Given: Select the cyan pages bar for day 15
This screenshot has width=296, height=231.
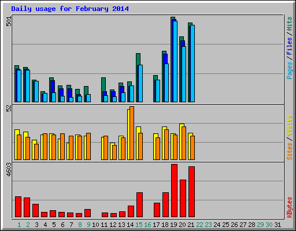Looking at the screenshot, I should pyautogui.click(x=140, y=83).
